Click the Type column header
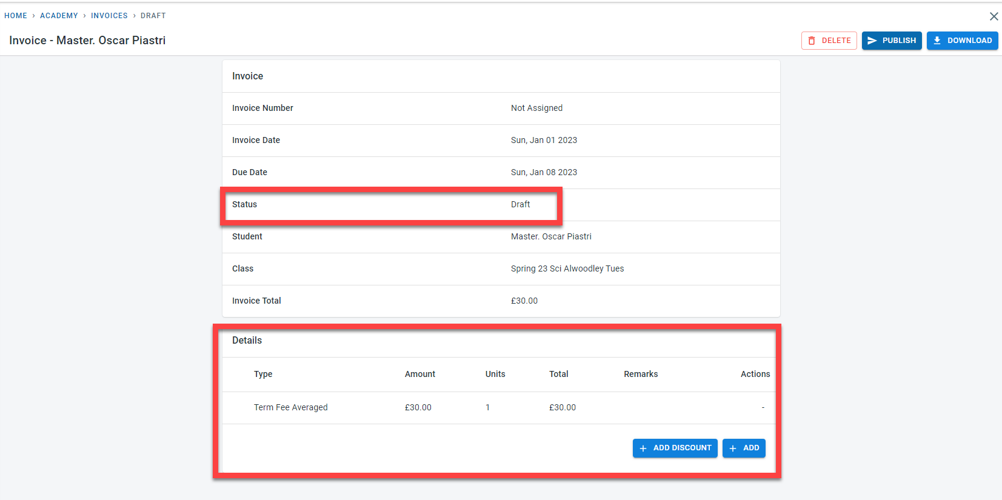The image size is (1002, 500). coord(263,374)
